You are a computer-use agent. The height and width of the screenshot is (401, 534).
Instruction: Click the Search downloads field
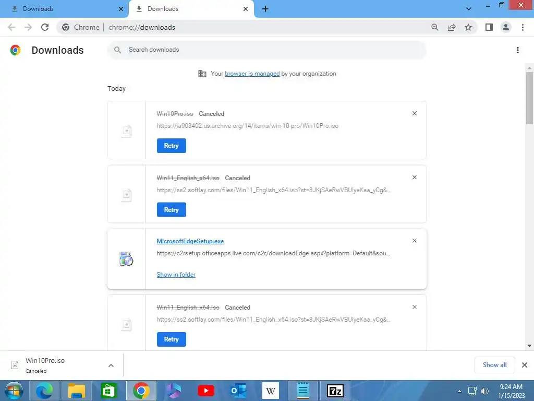pos(267,50)
